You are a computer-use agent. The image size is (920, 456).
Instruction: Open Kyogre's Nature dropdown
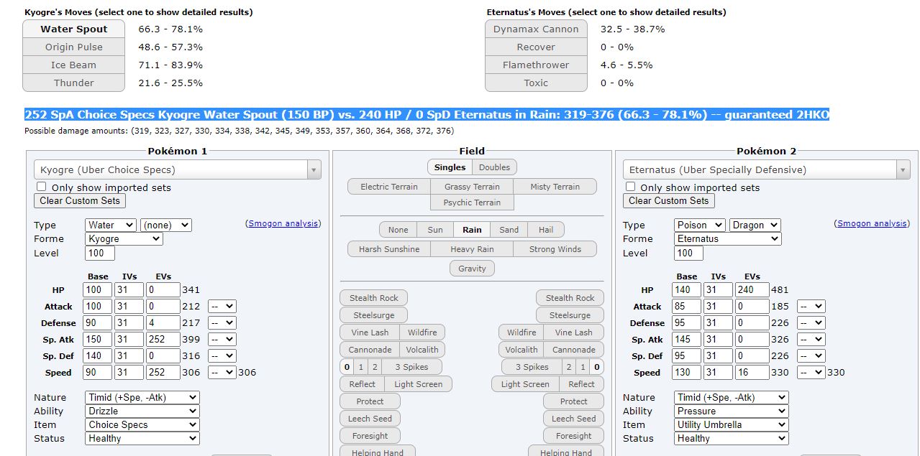pyautogui.click(x=142, y=397)
